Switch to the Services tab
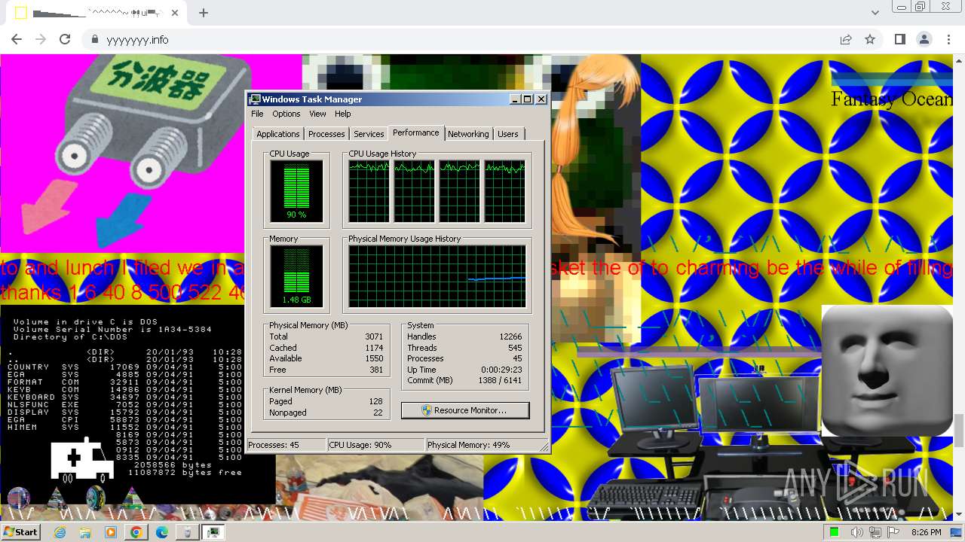 (x=369, y=134)
